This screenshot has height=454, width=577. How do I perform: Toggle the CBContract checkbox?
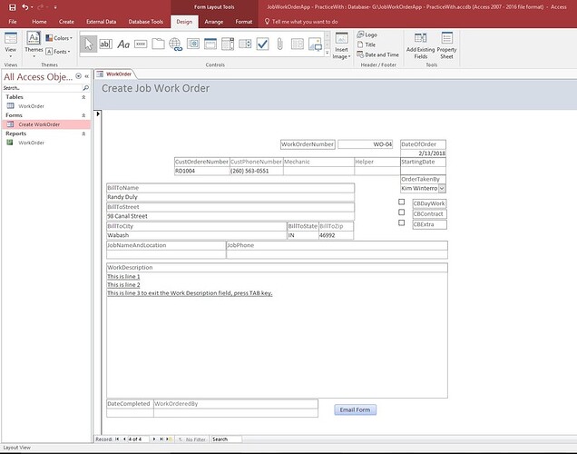point(402,212)
